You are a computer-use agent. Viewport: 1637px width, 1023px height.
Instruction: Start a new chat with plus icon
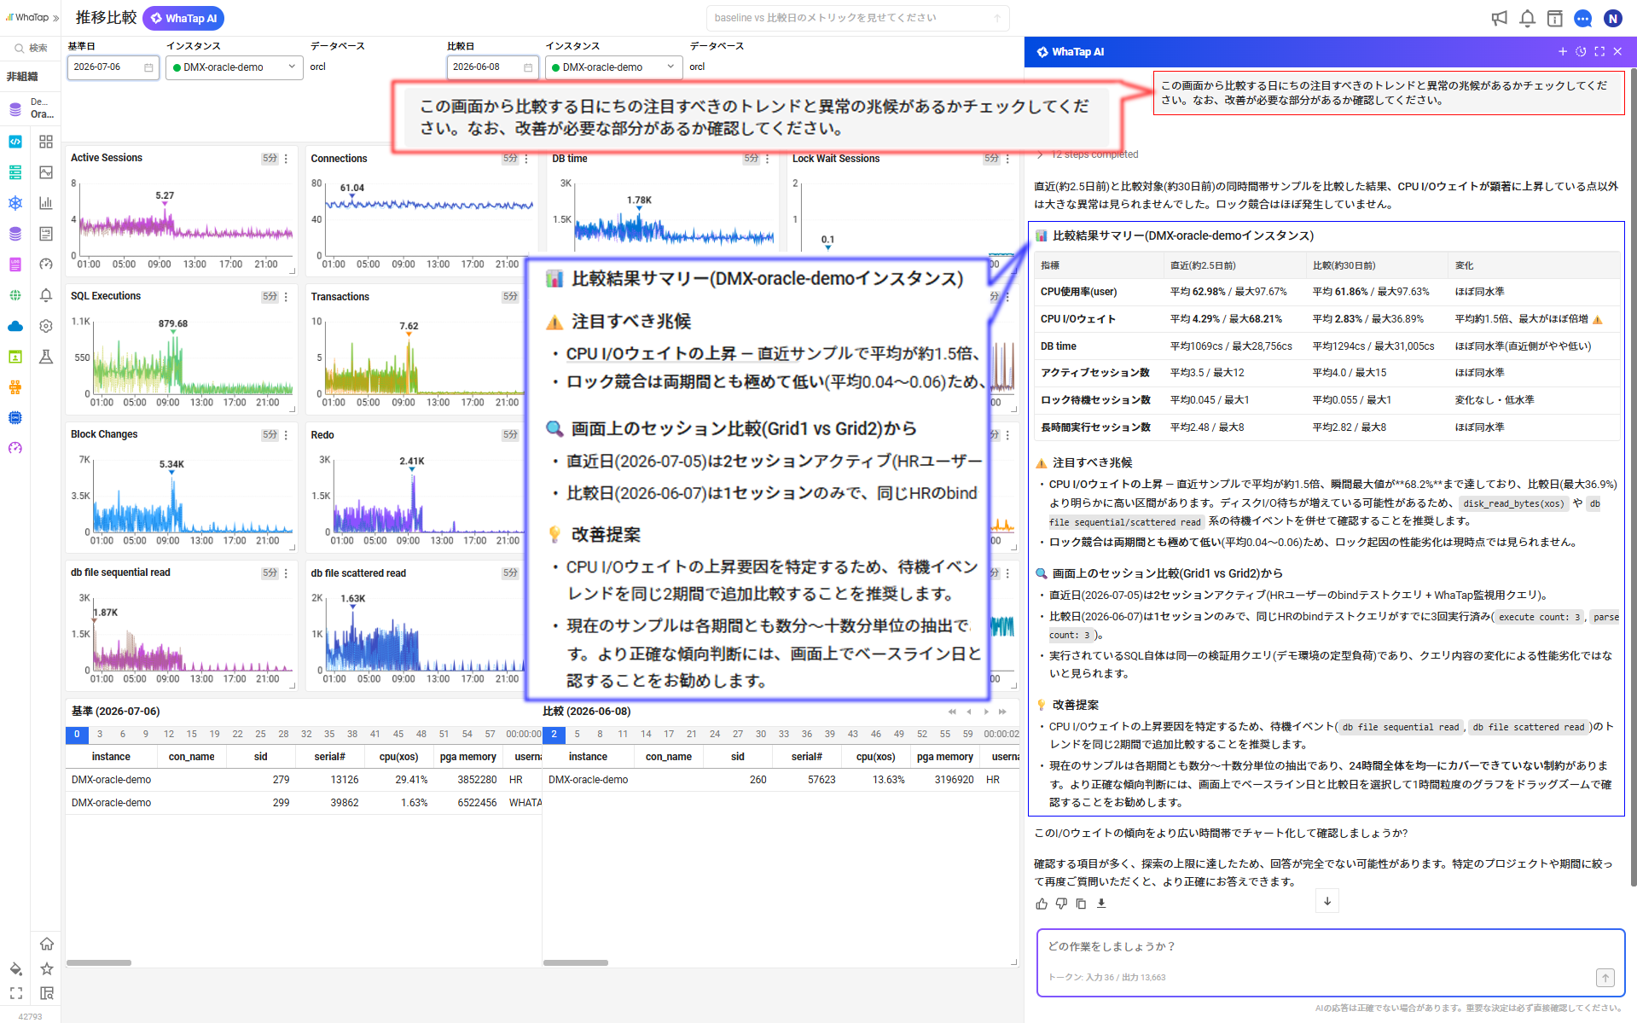1563,52
